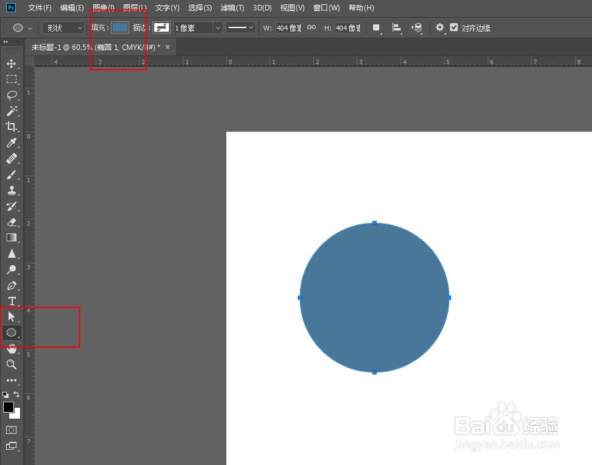Open the 文件(F) menu
This screenshot has height=465, width=592.
click(40, 7)
